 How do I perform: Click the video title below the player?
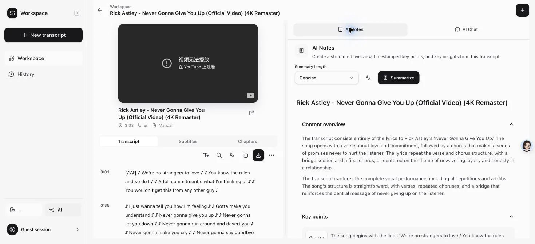click(162, 114)
